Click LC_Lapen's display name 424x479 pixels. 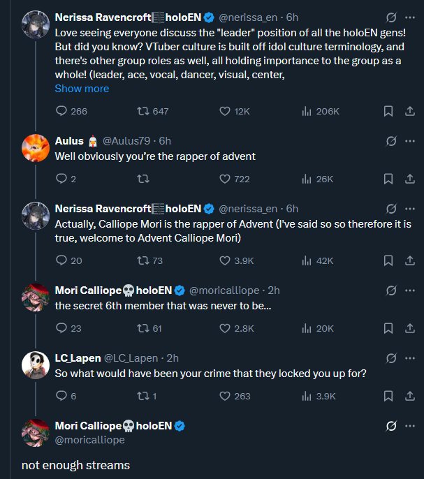click(x=78, y=358)
